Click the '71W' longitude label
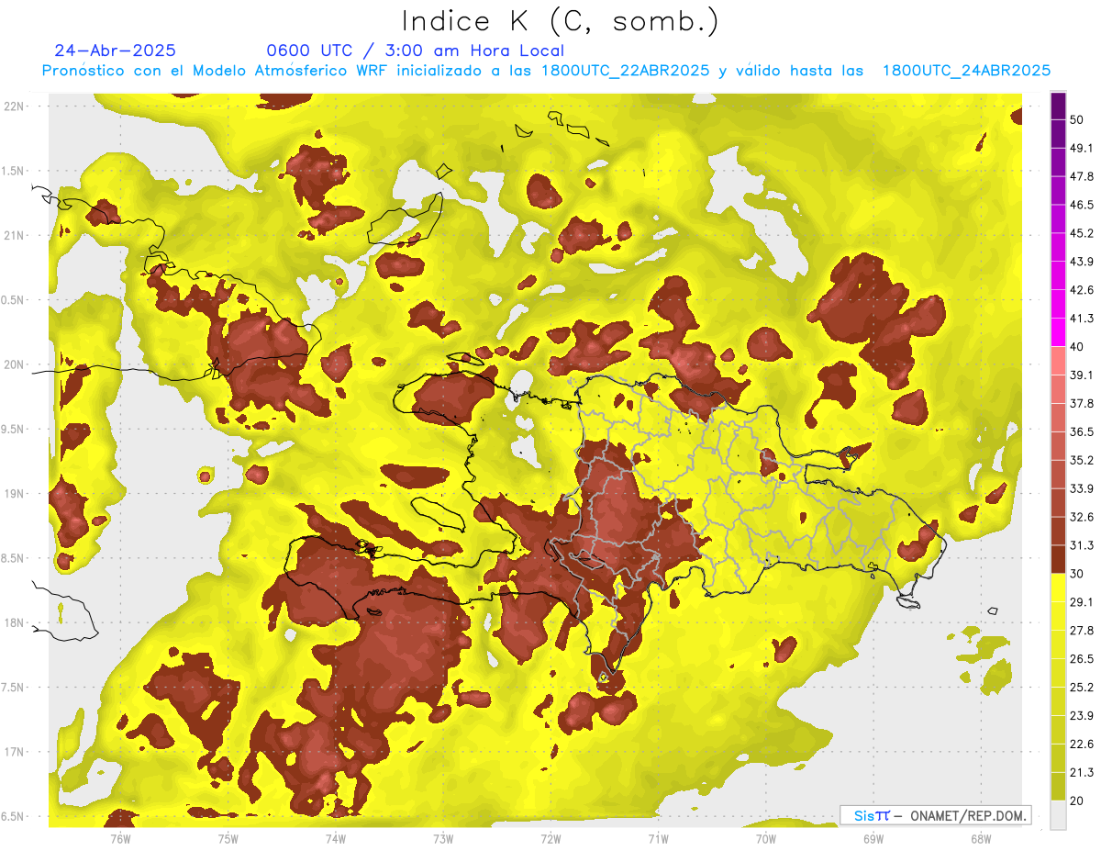Viewport: 1101px width, 851px height. coord(658,838)
